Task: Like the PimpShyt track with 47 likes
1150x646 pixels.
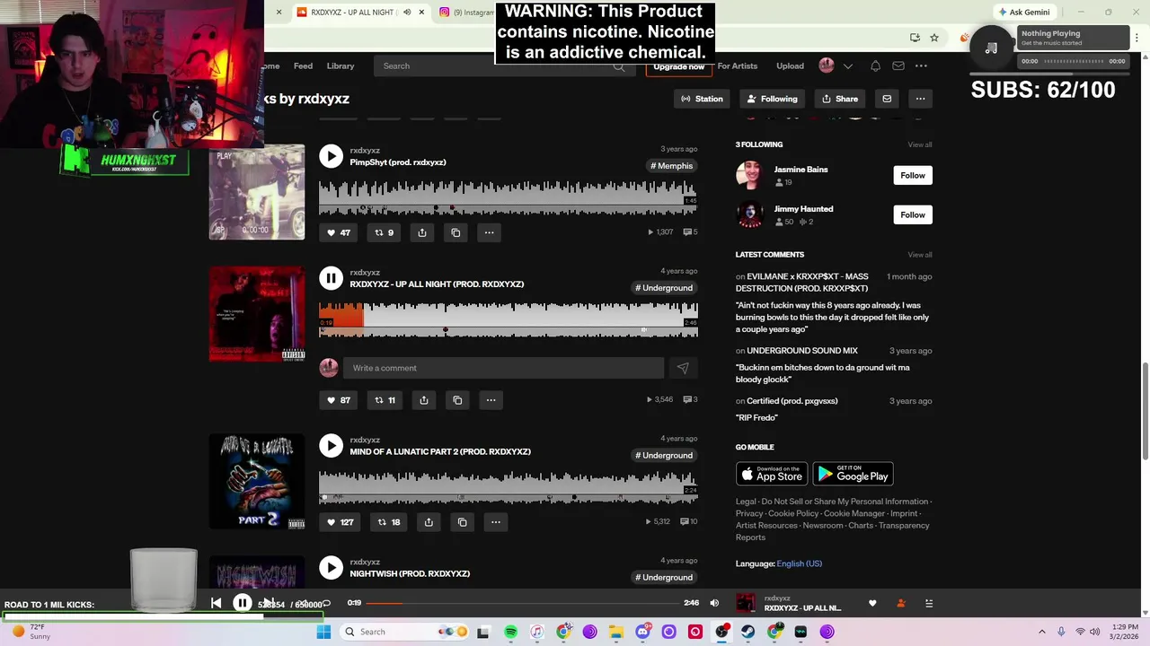Action: 339,232
